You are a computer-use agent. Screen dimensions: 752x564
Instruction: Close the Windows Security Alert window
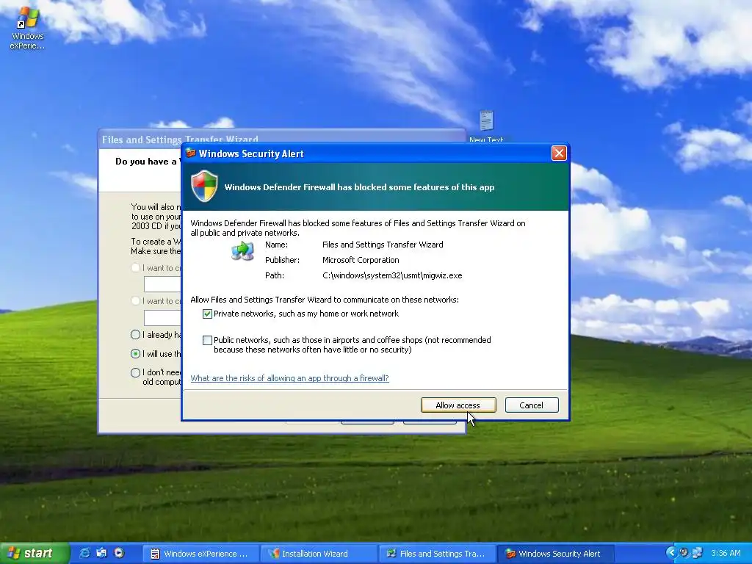(559, 153)
